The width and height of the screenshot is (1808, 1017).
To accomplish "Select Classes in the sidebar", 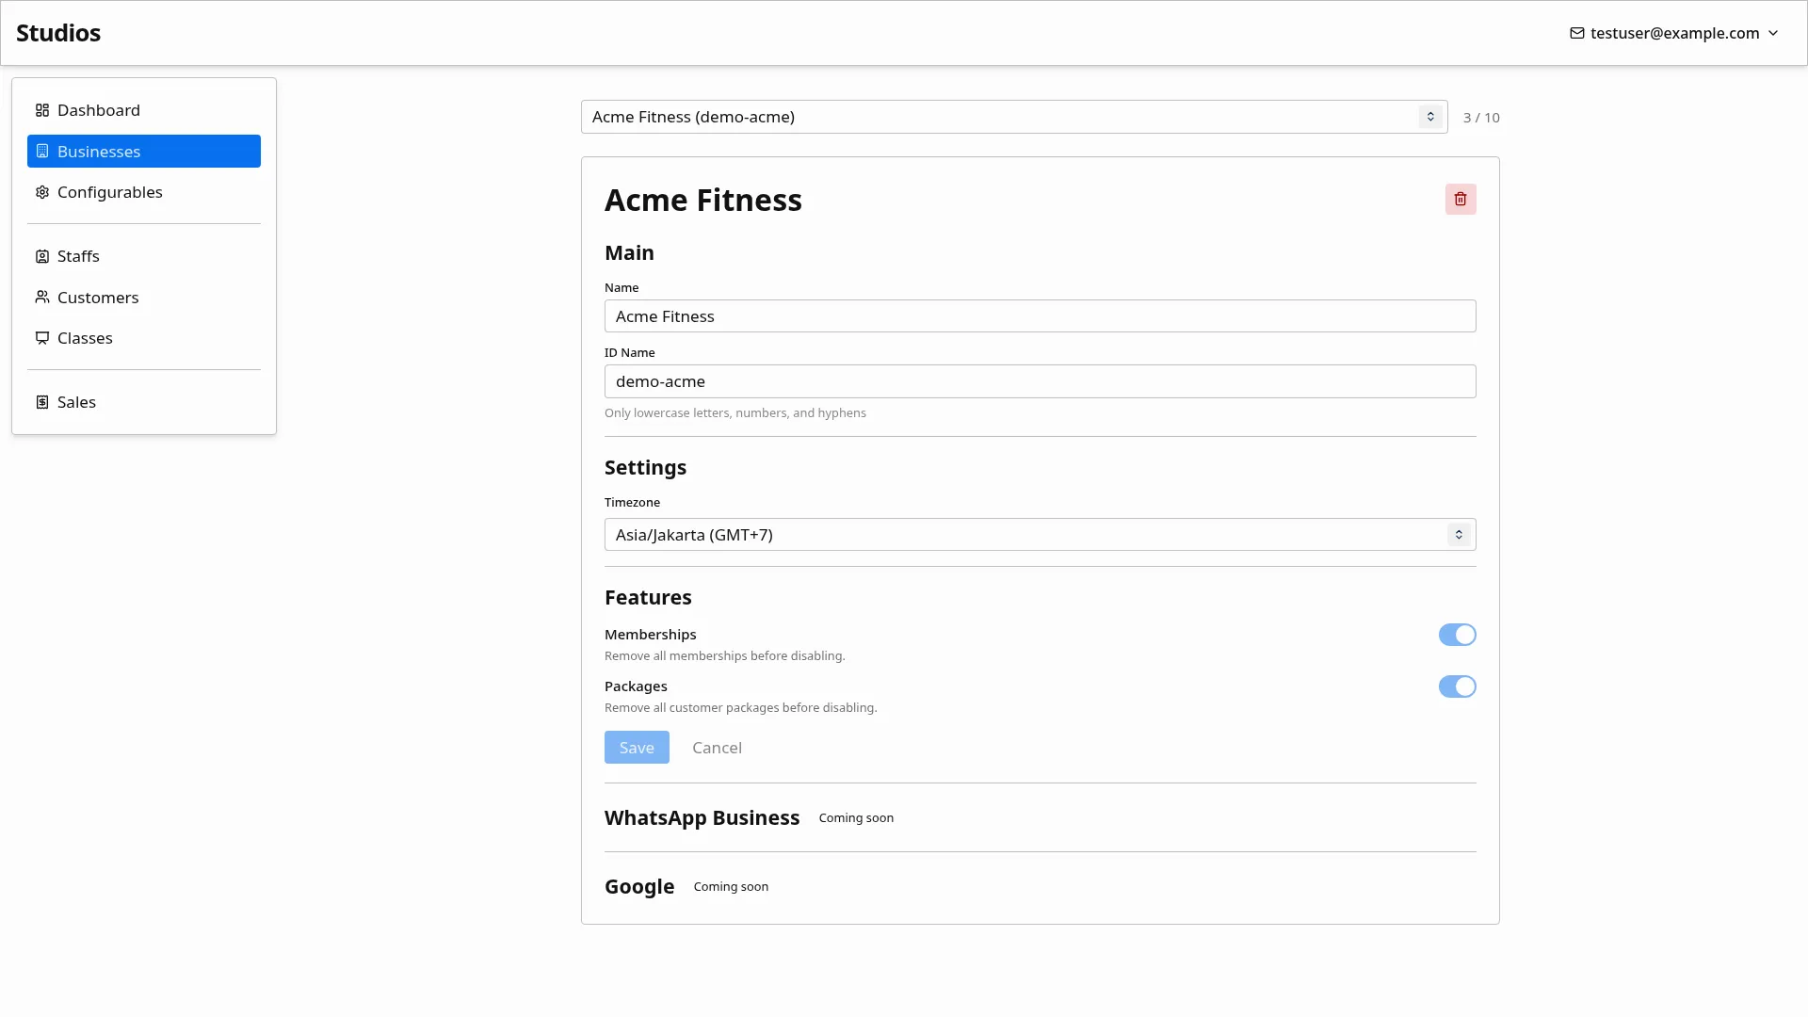I will click(x=144, y=338).
